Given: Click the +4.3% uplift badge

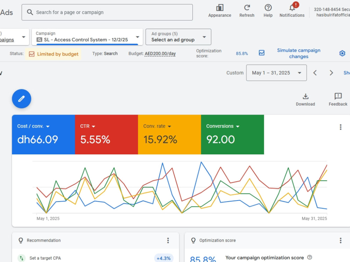Looking at the screenshot, I should [163, 258].
